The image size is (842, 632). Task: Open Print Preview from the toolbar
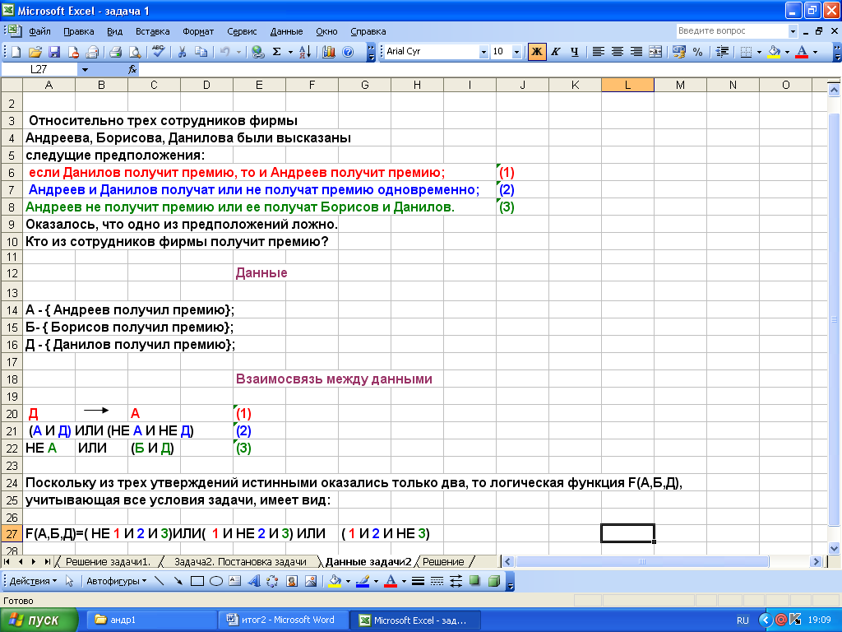135,52
